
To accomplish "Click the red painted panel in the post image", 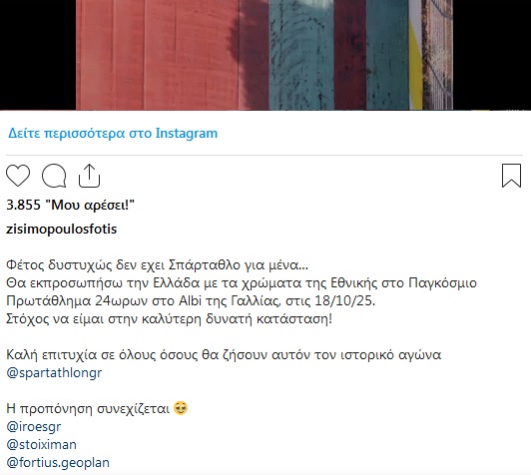I will pyautogui.click(x=158, y=55).
